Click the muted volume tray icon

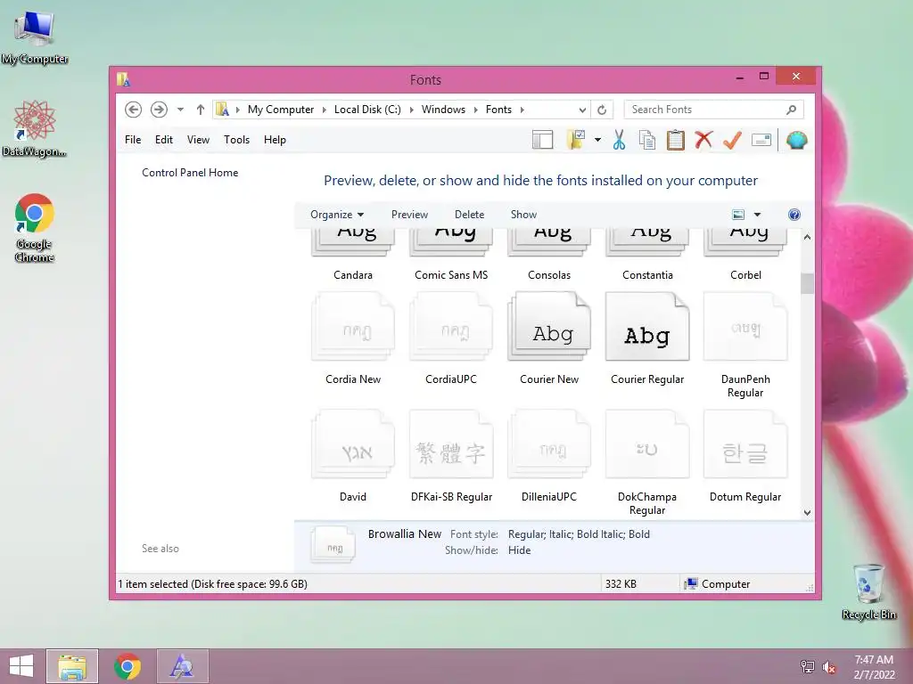click(829, 667)
